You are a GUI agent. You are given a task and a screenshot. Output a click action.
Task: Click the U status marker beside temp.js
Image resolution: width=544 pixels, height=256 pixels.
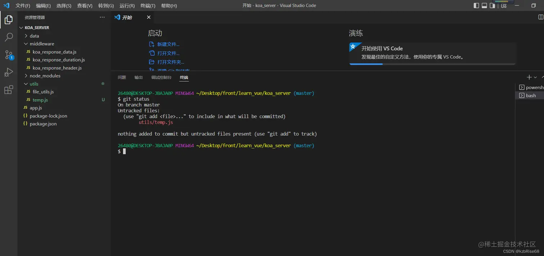coord(103,100)
